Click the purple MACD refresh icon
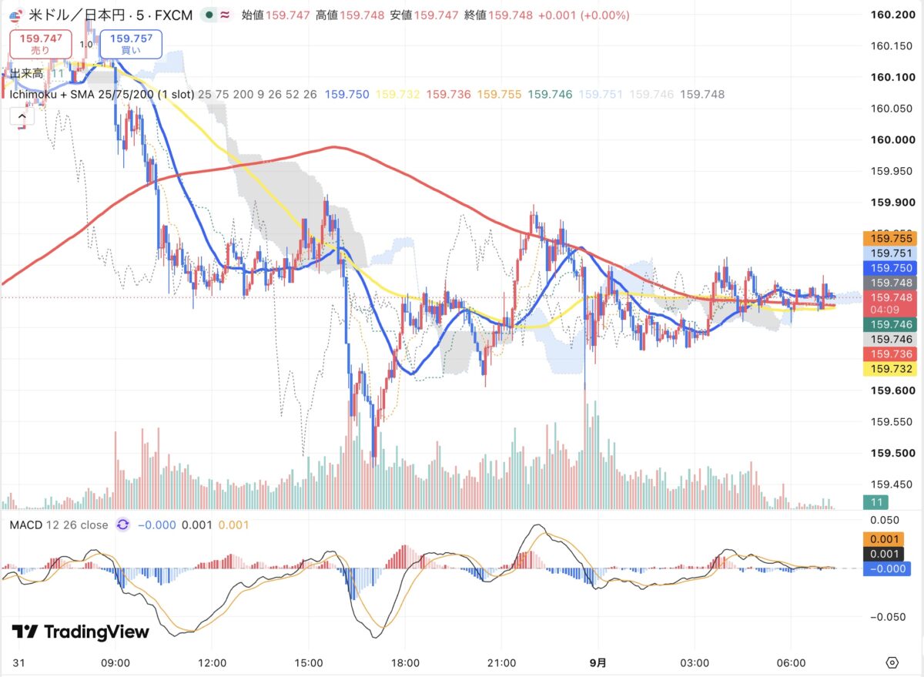Screen dimensions: 924x677 click(x=122, y=525)
